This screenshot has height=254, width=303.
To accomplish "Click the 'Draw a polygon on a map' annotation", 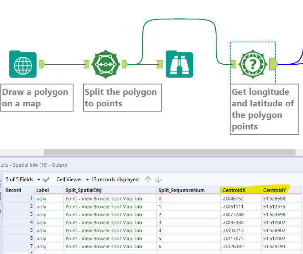I will (36, 98).
